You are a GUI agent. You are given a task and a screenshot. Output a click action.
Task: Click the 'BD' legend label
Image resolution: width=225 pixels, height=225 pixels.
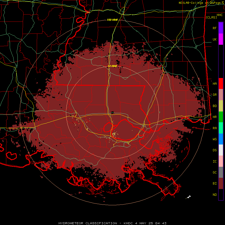[x=214, y=106]
